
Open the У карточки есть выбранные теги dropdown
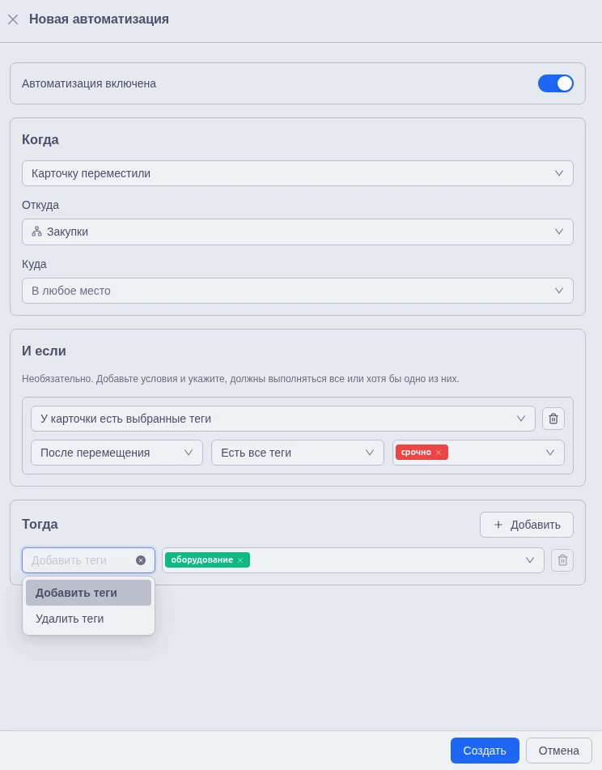(282, 419)
